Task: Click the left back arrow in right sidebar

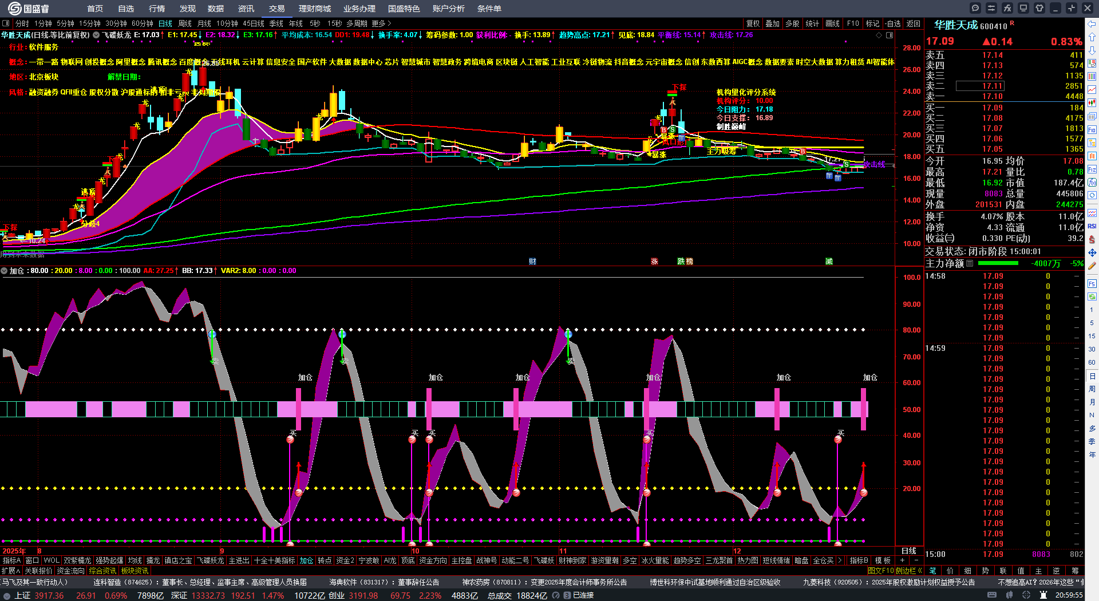Action: (1092, 24)
